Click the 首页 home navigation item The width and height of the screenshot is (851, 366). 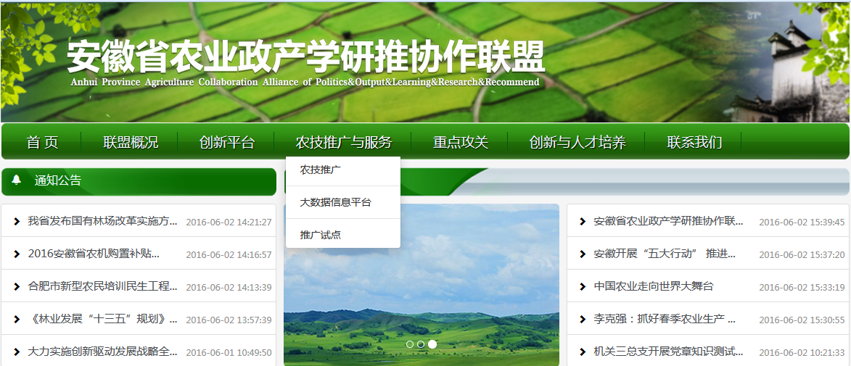(42, 142)
